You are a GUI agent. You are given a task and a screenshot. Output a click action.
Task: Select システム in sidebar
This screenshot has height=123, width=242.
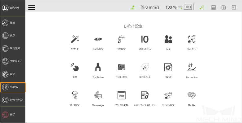pos(13,87)
